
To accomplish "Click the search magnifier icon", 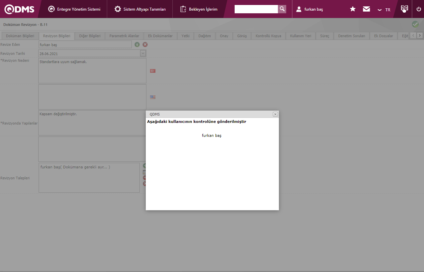I will click(282, 9).
